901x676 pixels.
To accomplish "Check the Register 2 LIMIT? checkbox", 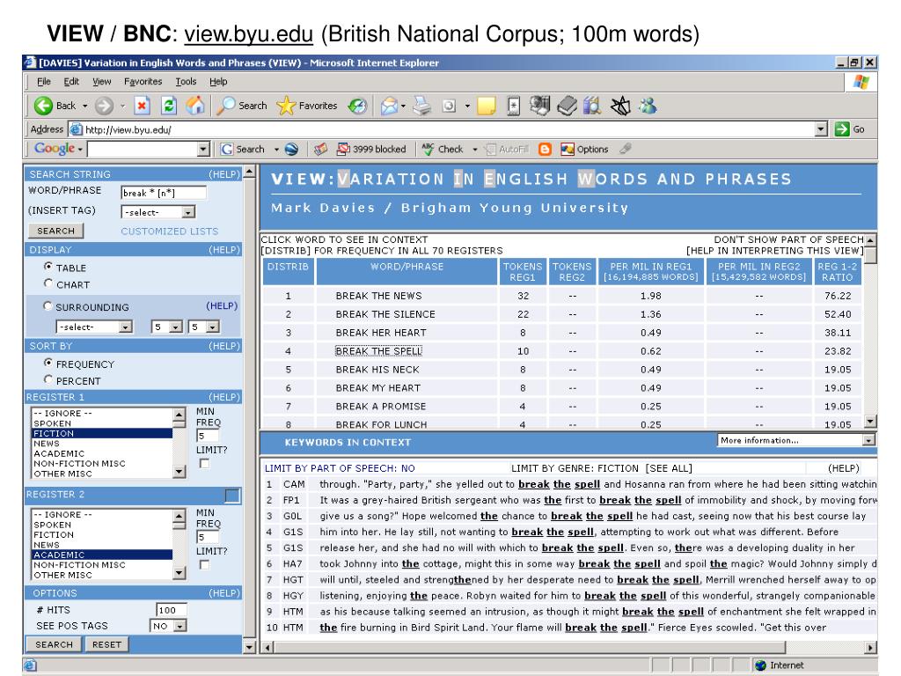I will 204,564.
